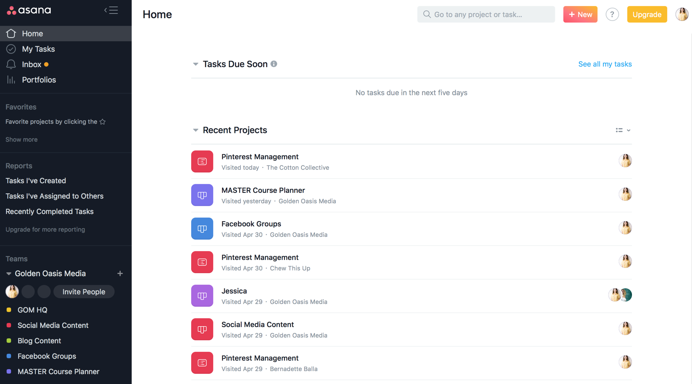Screen dimensions: 692x384
Task: Open My Tasks in the sidebar
Action: pos(66,49)
